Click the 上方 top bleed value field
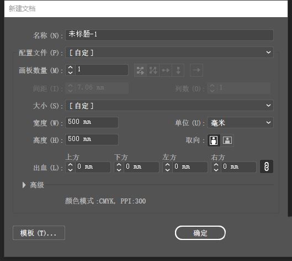The width and height of the screenshot is (292, 261). [93, 167]
